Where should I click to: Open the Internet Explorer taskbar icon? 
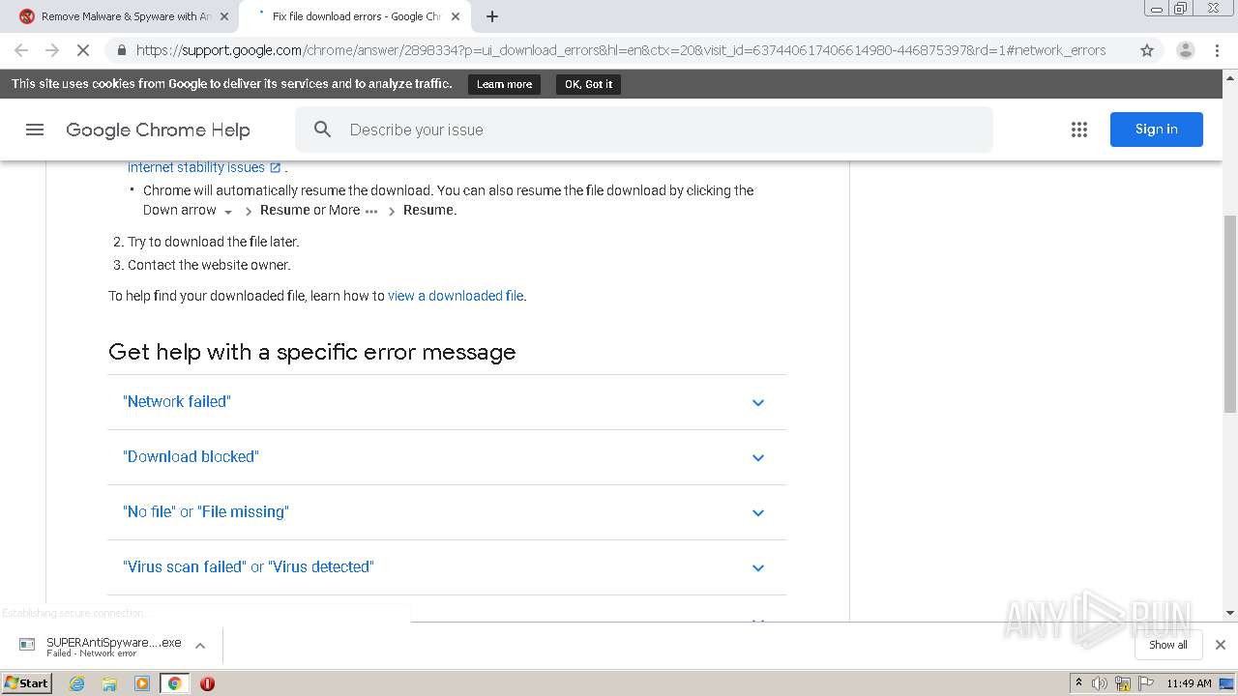77,683
